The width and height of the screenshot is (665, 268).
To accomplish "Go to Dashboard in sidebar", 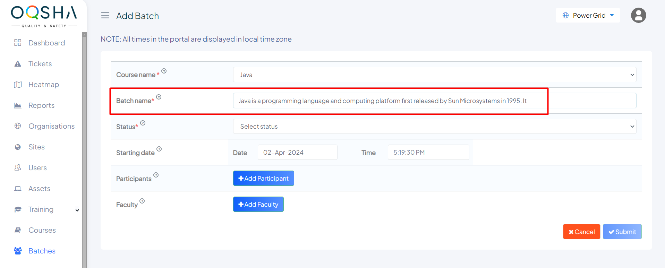I will click(46, 43).
